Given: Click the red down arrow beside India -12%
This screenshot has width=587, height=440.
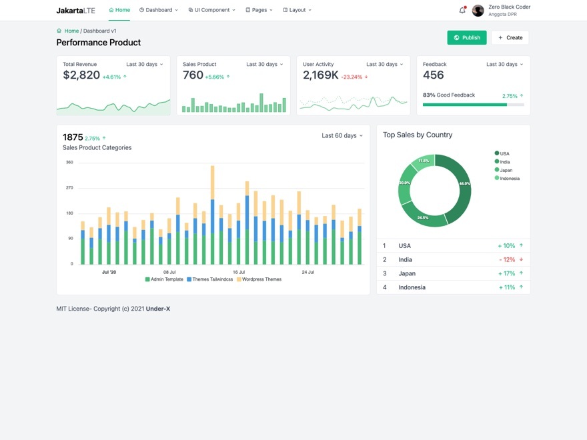Looking at the screenshot, I should tap(521, 259).
